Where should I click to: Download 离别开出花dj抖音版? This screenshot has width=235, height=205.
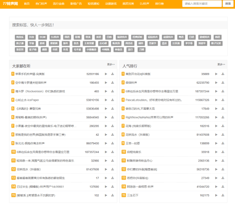[223, 74]
